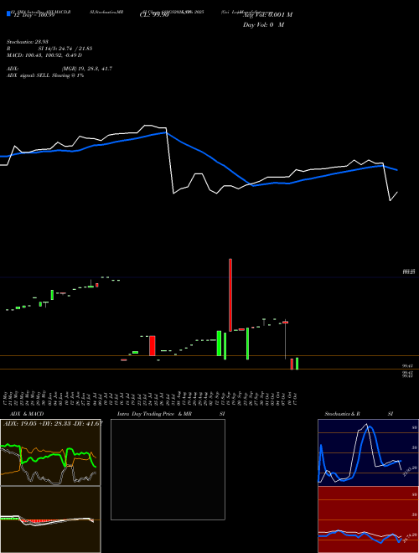Click the (MGR) 19, 28.3, 41.7 values
This screenshot has height=553, width=419.
[87, 69]
